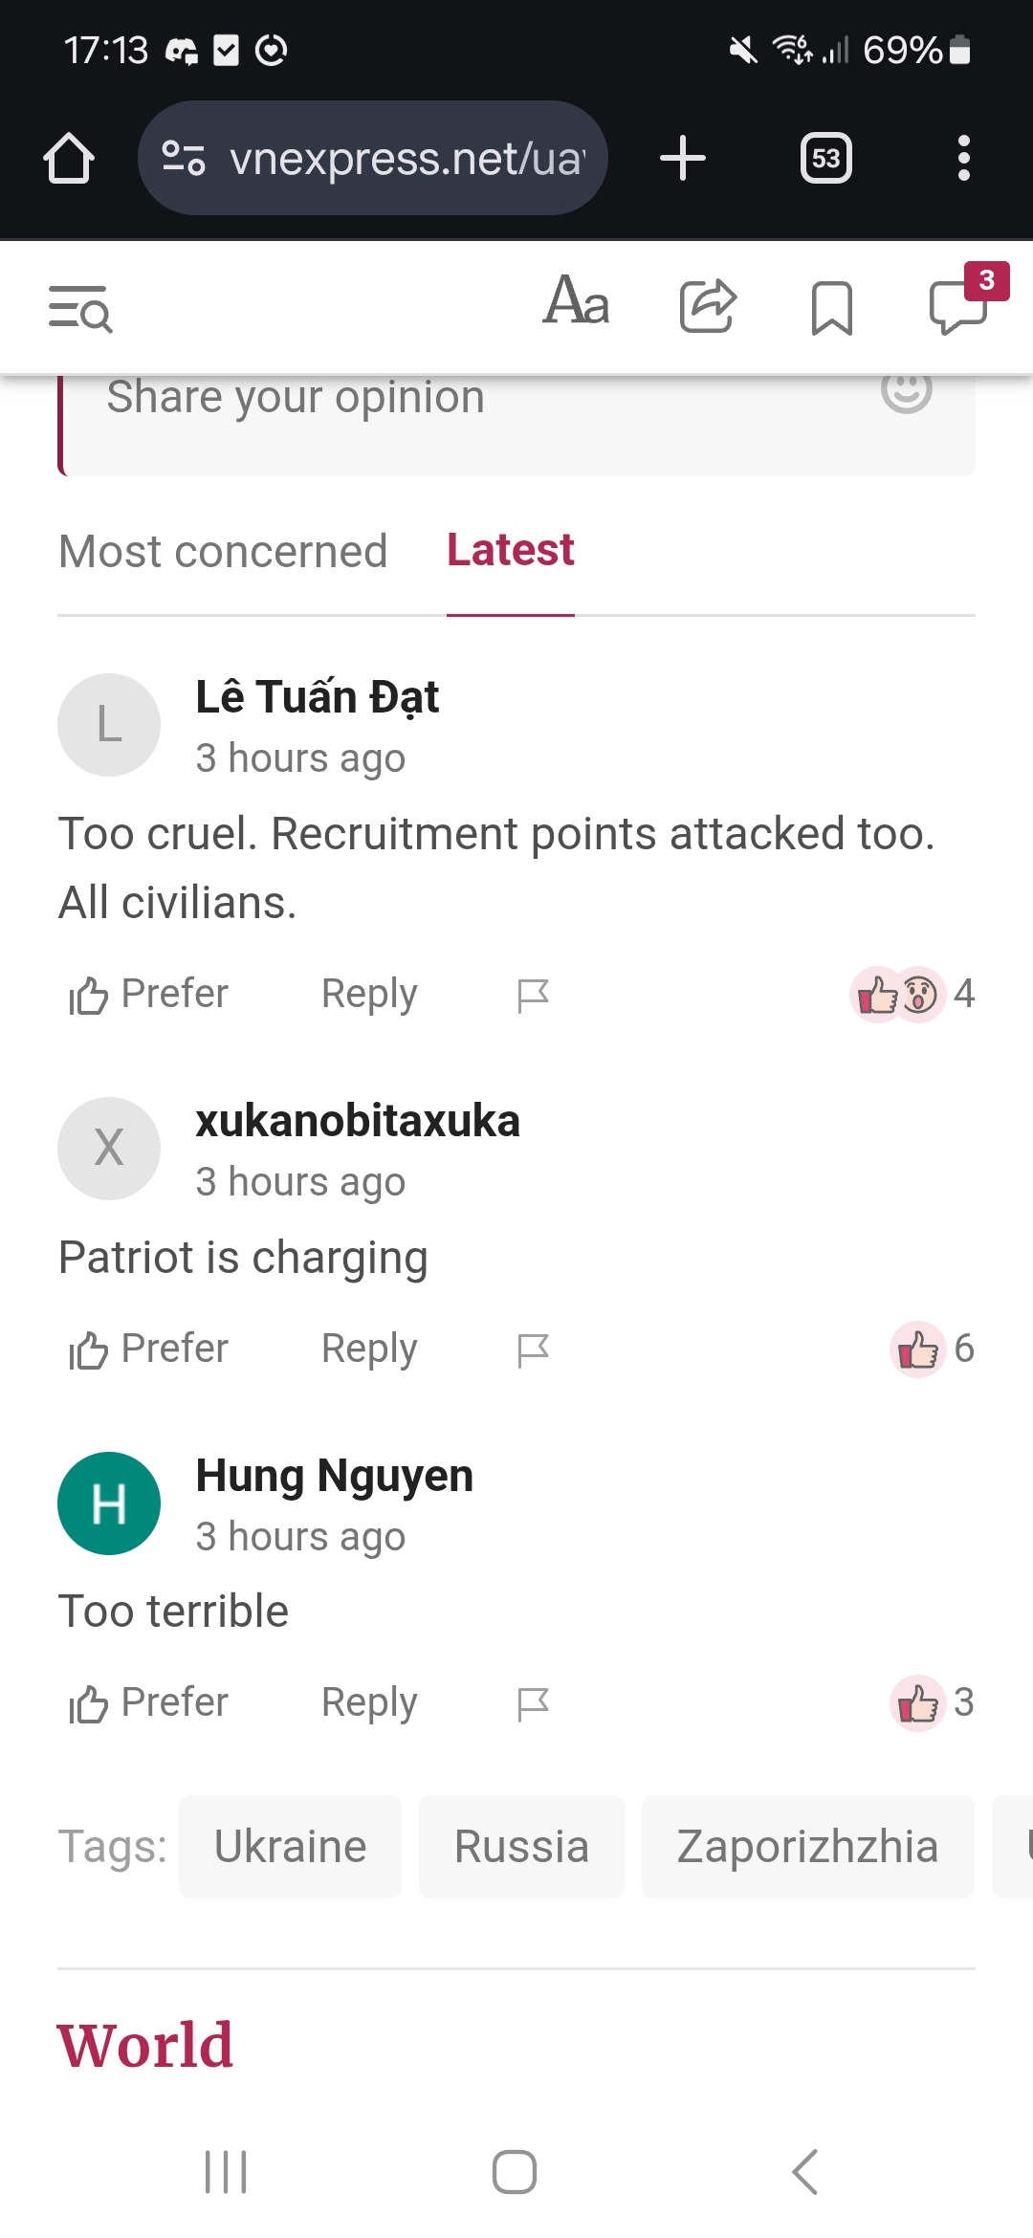This screenshot has width=1033, height=2238.
Task: Reply to xukanobitaxuka's comment
Action: coord(369,1349)
